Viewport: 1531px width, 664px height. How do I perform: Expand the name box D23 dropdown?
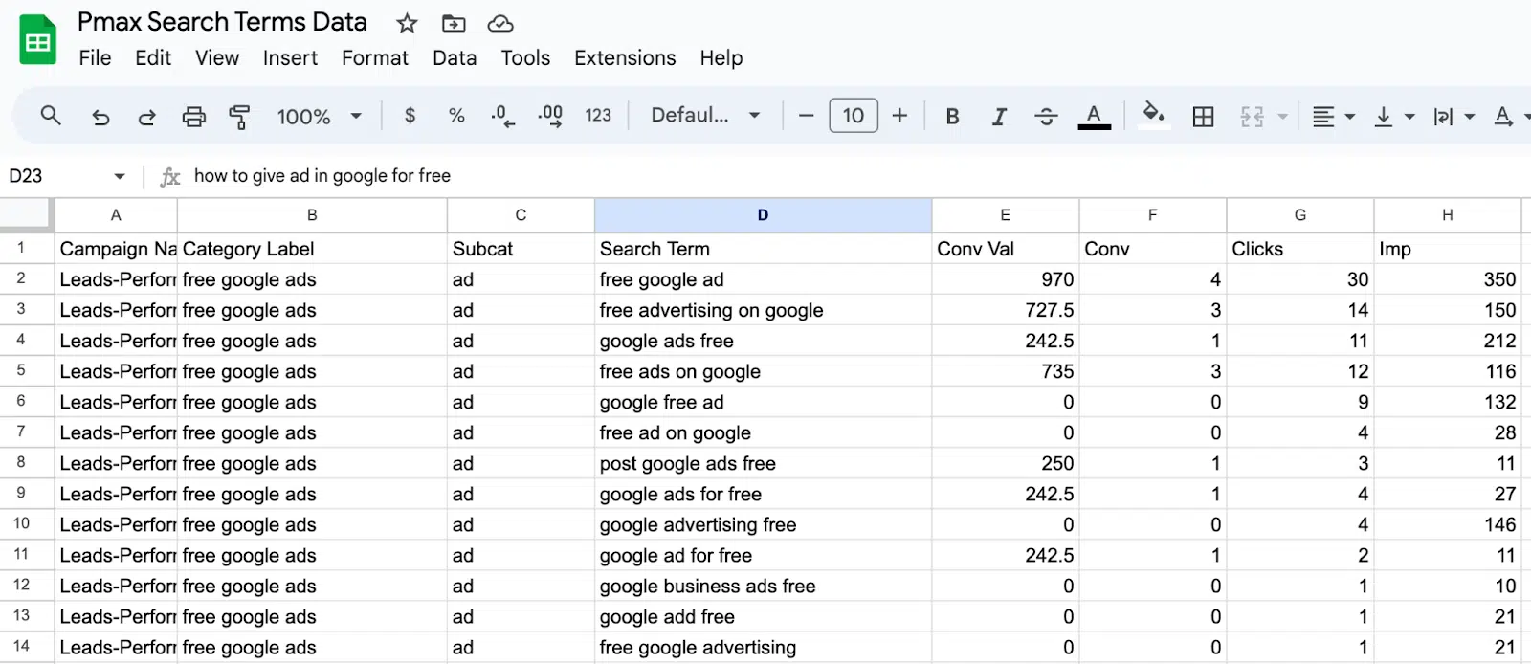[119, 176]
